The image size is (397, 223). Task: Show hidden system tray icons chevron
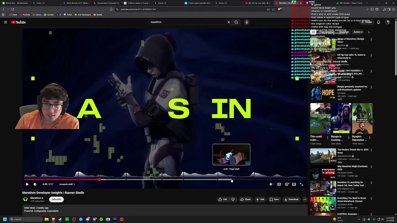[359, 219]
